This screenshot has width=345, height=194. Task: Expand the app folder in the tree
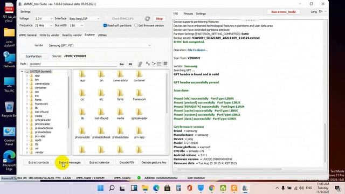(27, 75)
